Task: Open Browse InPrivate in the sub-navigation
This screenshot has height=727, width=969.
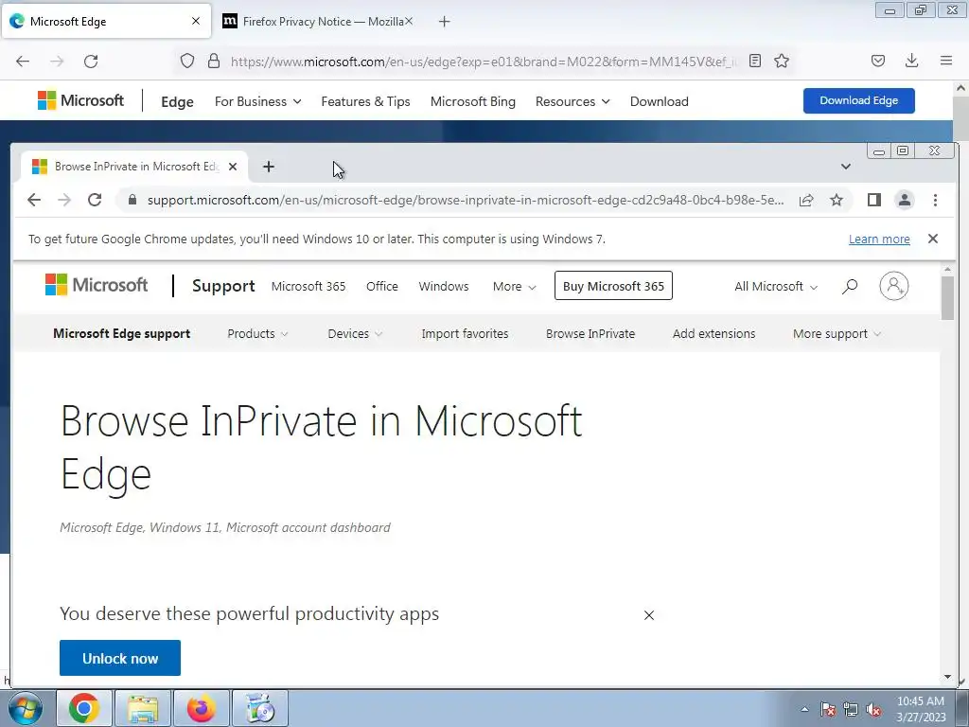Action: pyautogui.click(x=590, y=334)
